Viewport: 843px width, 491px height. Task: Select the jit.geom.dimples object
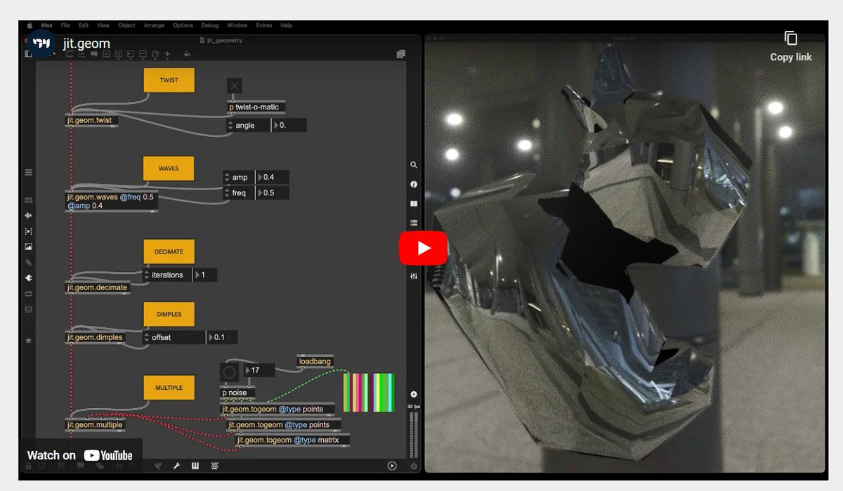(96, 337)
